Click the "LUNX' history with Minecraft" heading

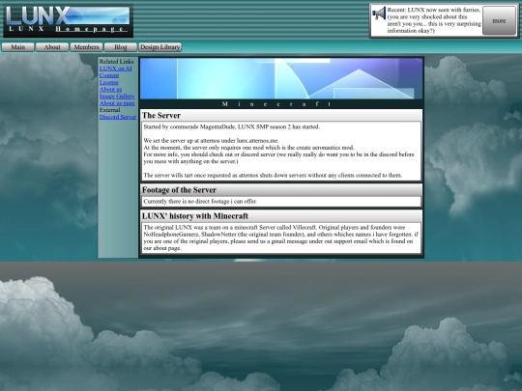point(195,216)
